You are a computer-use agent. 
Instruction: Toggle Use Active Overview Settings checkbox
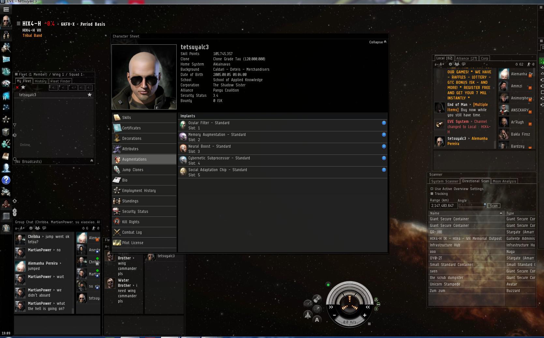432,189
